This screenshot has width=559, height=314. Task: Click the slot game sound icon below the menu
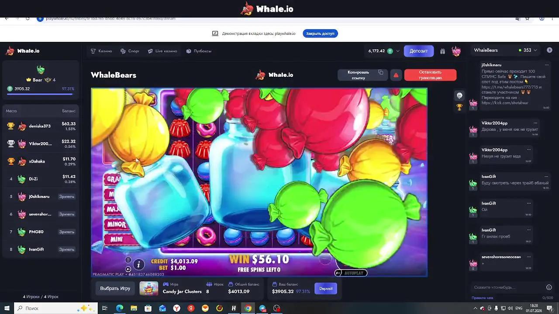[x=128, y=269]
